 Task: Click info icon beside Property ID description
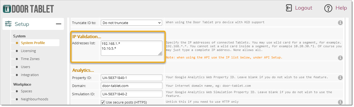tap(340, 78)
